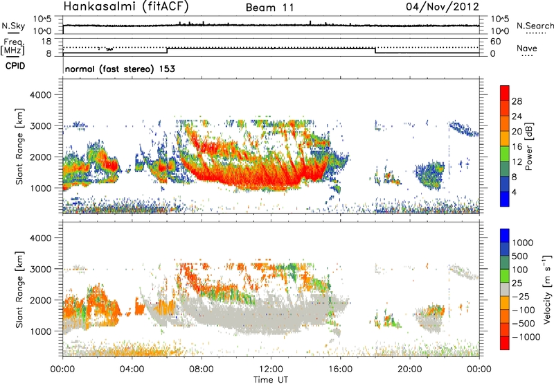
Task: Select the N.Search legend label
Action: tap(535, 26)
